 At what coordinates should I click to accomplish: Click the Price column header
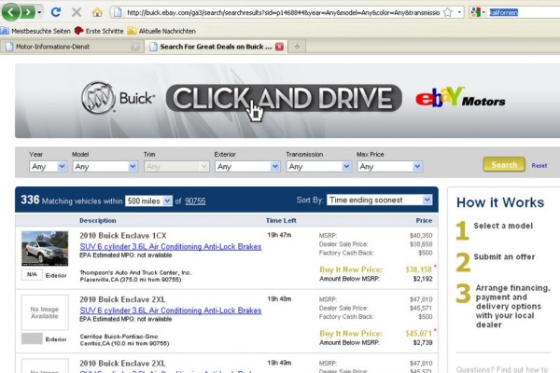click(424, 221)
